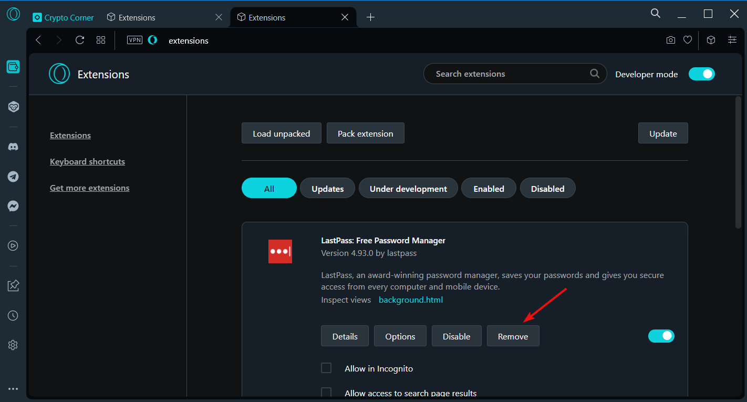Open Get more extensions link
747x402 pixels.
pos(89,188)
